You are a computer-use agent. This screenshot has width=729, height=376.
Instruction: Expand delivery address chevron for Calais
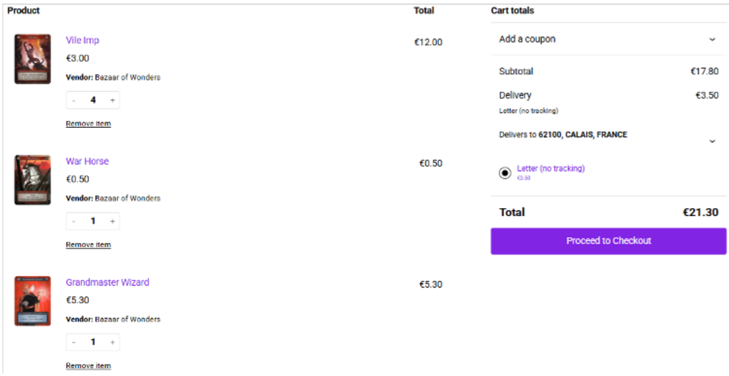tap(712, 141)
